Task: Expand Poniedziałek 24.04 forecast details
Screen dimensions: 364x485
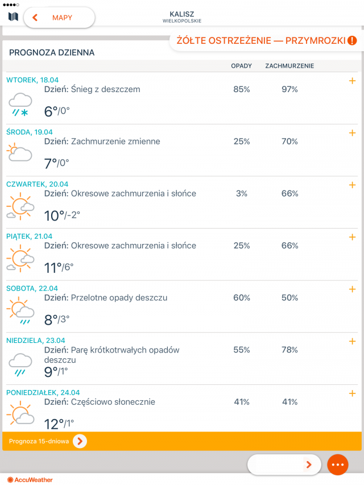Action: (x=352, y=393)
